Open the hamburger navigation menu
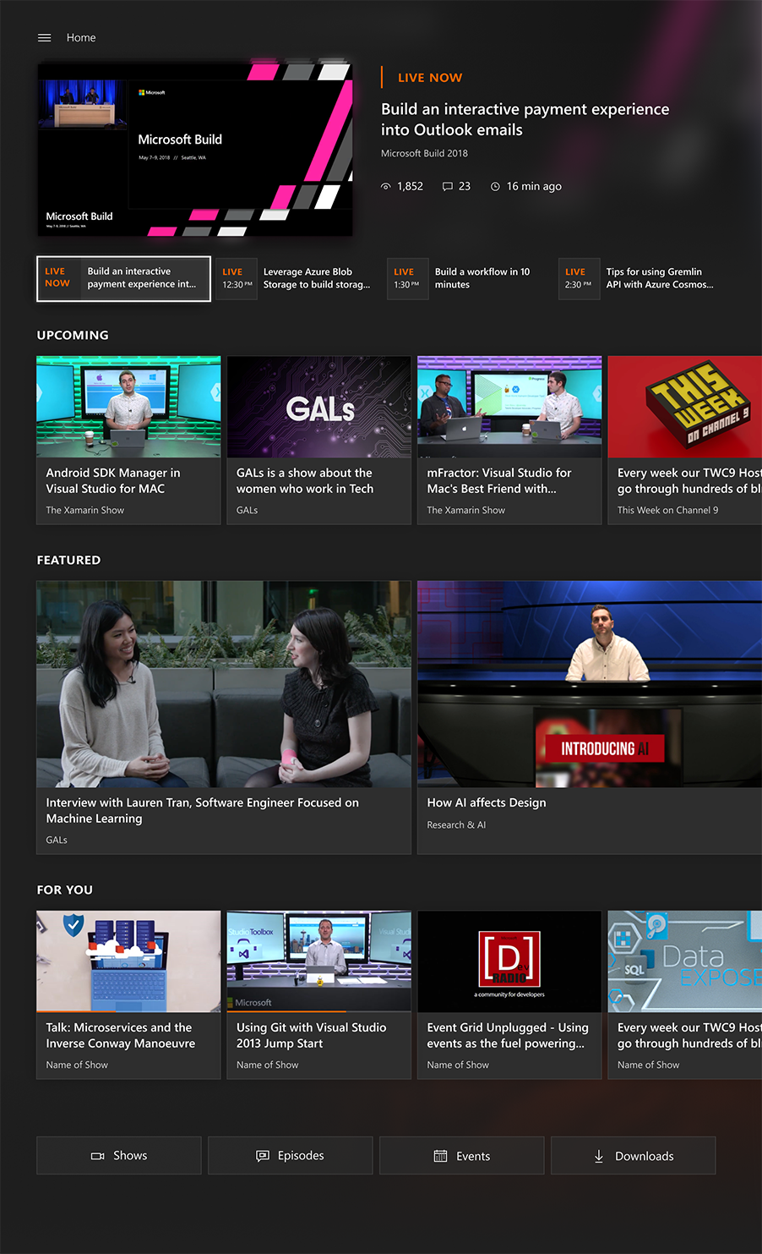762x1254 pixels. click(45, 37)
